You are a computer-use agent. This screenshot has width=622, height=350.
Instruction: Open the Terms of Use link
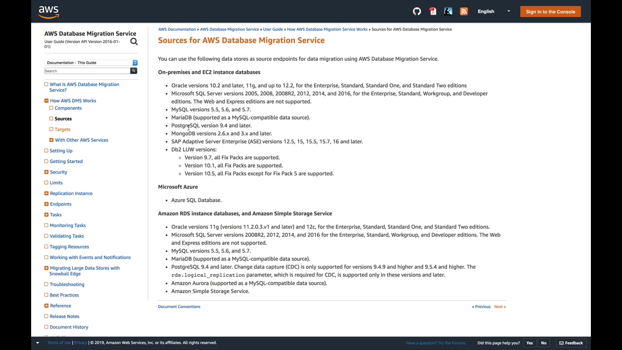59,343
